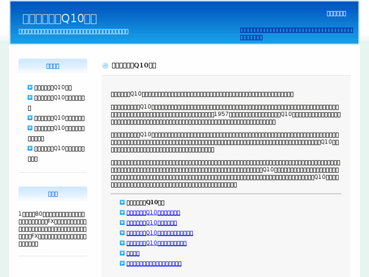The height and width of the screenshot is (277, 369).
Task: Click the arrow icon beside the last bottom-list link
Action: pyautogui.click(x=122, y=263)
